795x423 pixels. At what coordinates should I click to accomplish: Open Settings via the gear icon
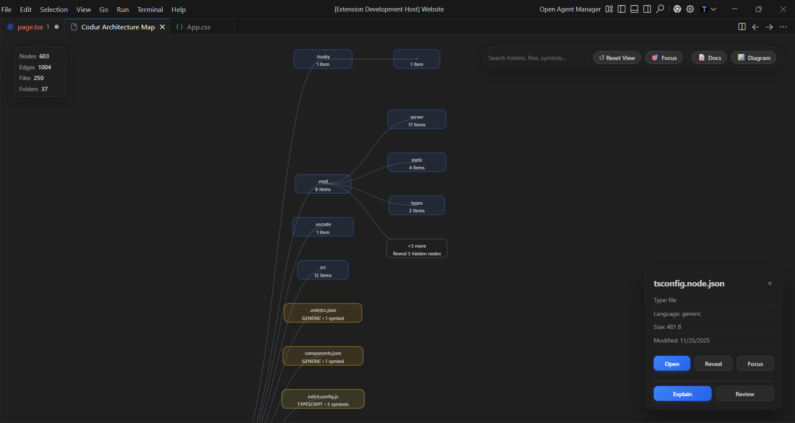click(x=690, y=9)
